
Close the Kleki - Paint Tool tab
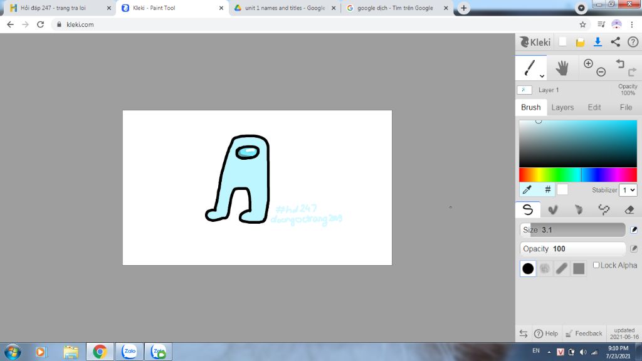tap(221, 8)
